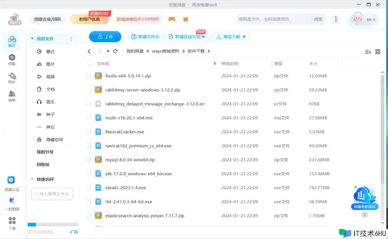The image size is (388, 239).
Task: Select 种子 in the sidebar
Action: click(50, 114)
